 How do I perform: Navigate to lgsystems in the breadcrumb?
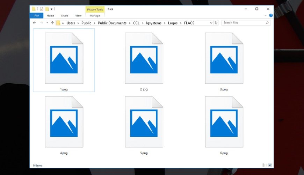coord(154,23)
